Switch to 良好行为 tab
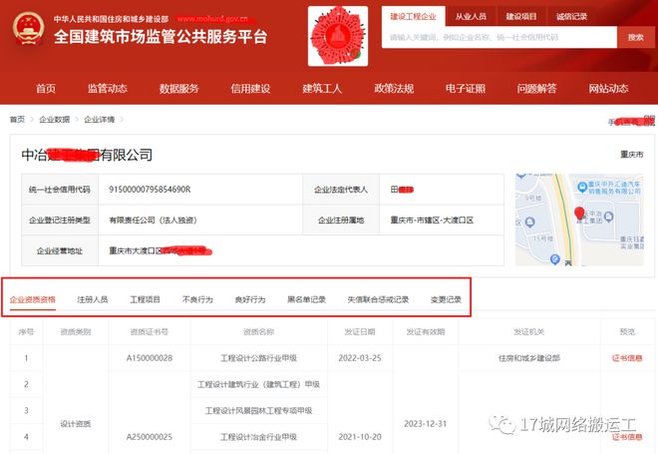 pos(250,299)
